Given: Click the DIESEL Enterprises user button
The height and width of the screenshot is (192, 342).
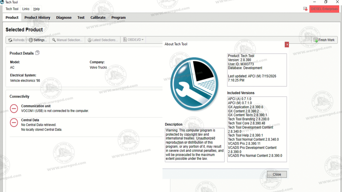Looking at the screenshot, I should [324, 9].
